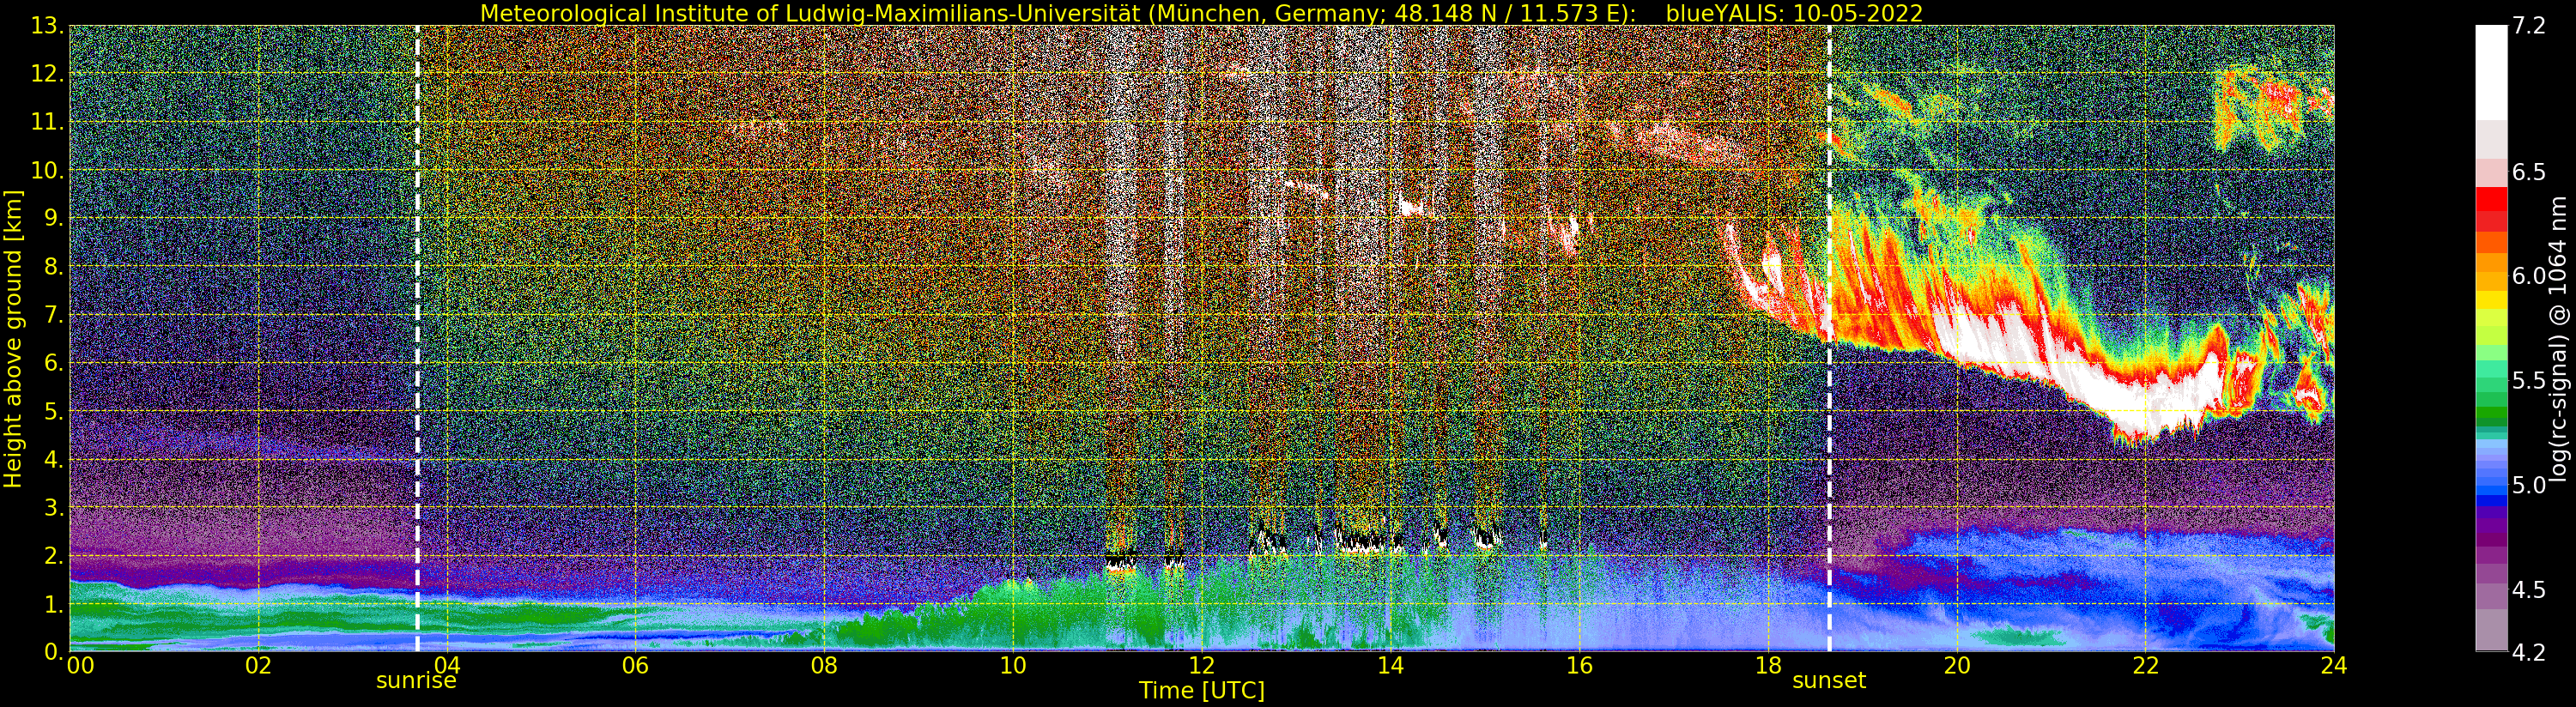This screenshot has width=2576, height=707.
Task: Click colorbar value '6.0'
Action: [2528, 276]
